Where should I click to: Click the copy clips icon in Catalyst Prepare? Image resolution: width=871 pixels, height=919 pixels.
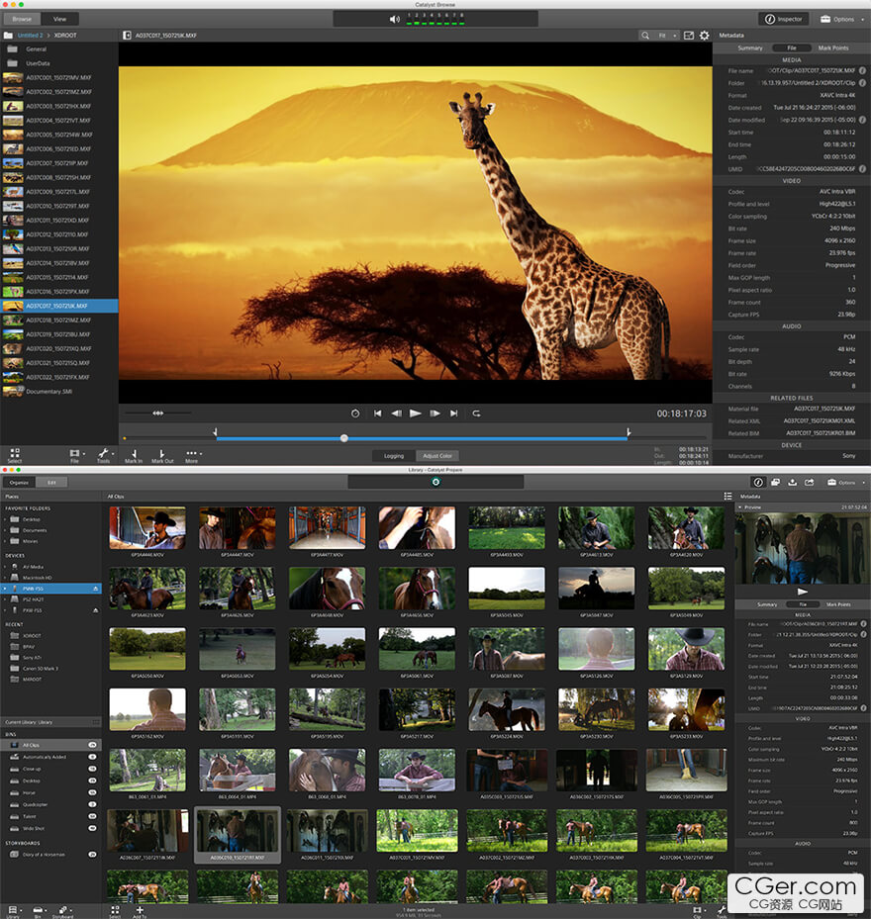pos(775,483)
